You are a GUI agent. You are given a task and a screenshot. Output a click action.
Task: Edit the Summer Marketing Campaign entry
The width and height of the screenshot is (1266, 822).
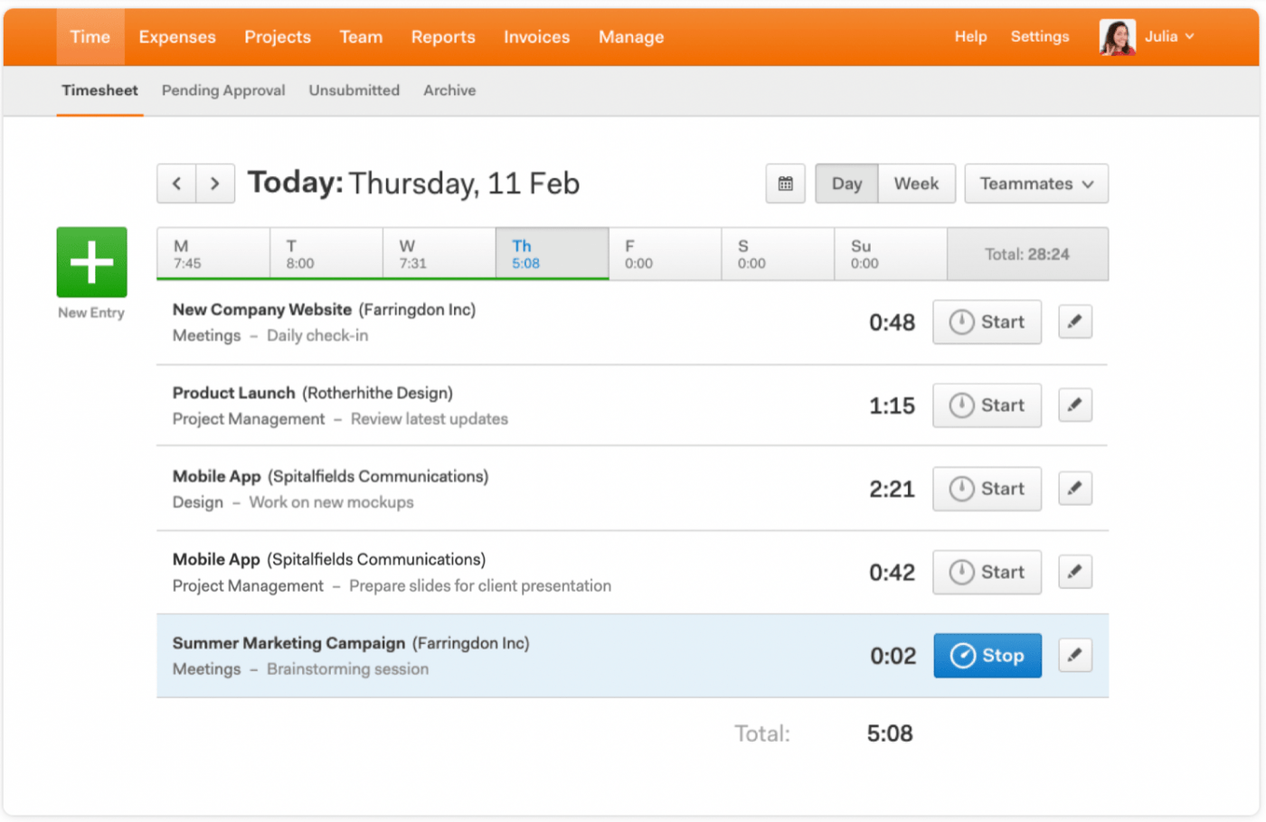pyautogui.click(x=1074, y=655)
